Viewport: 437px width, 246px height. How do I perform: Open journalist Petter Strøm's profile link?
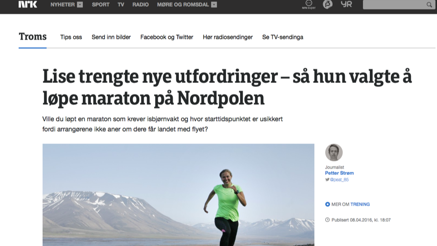[x=339, y=173]
